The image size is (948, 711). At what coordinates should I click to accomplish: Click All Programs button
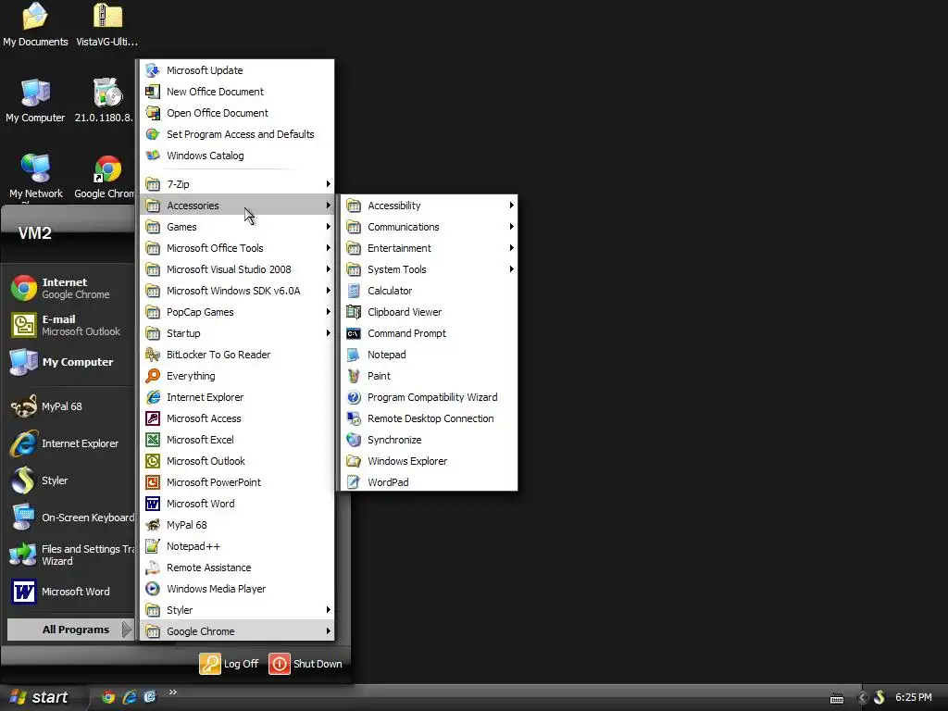tap(69, 630)
